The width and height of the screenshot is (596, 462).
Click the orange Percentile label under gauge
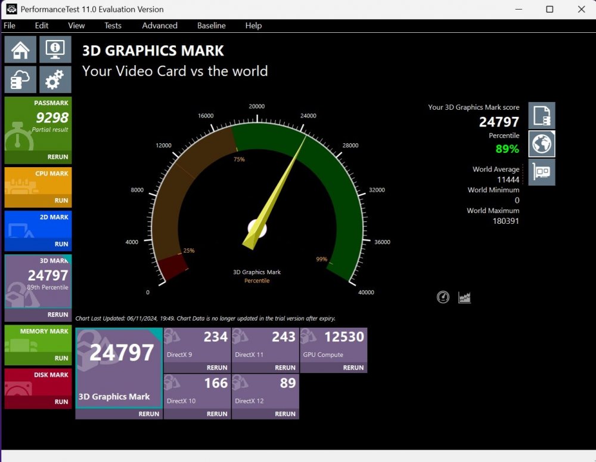[257, 281]
